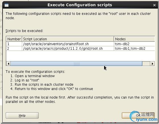The width and height of the screenshot is (159, 124).
Task: Select the Script Location column header
Action: (x=68, y=39)
